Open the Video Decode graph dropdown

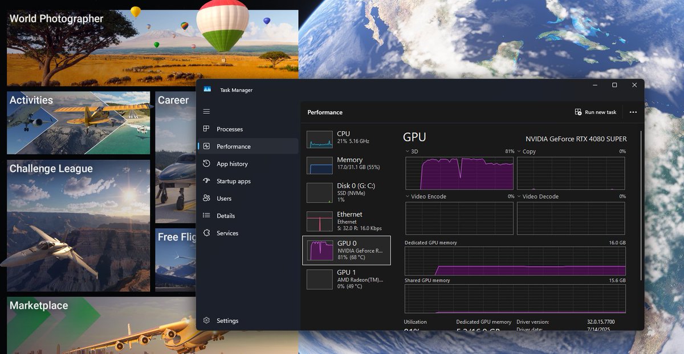[x=519, y=196]
